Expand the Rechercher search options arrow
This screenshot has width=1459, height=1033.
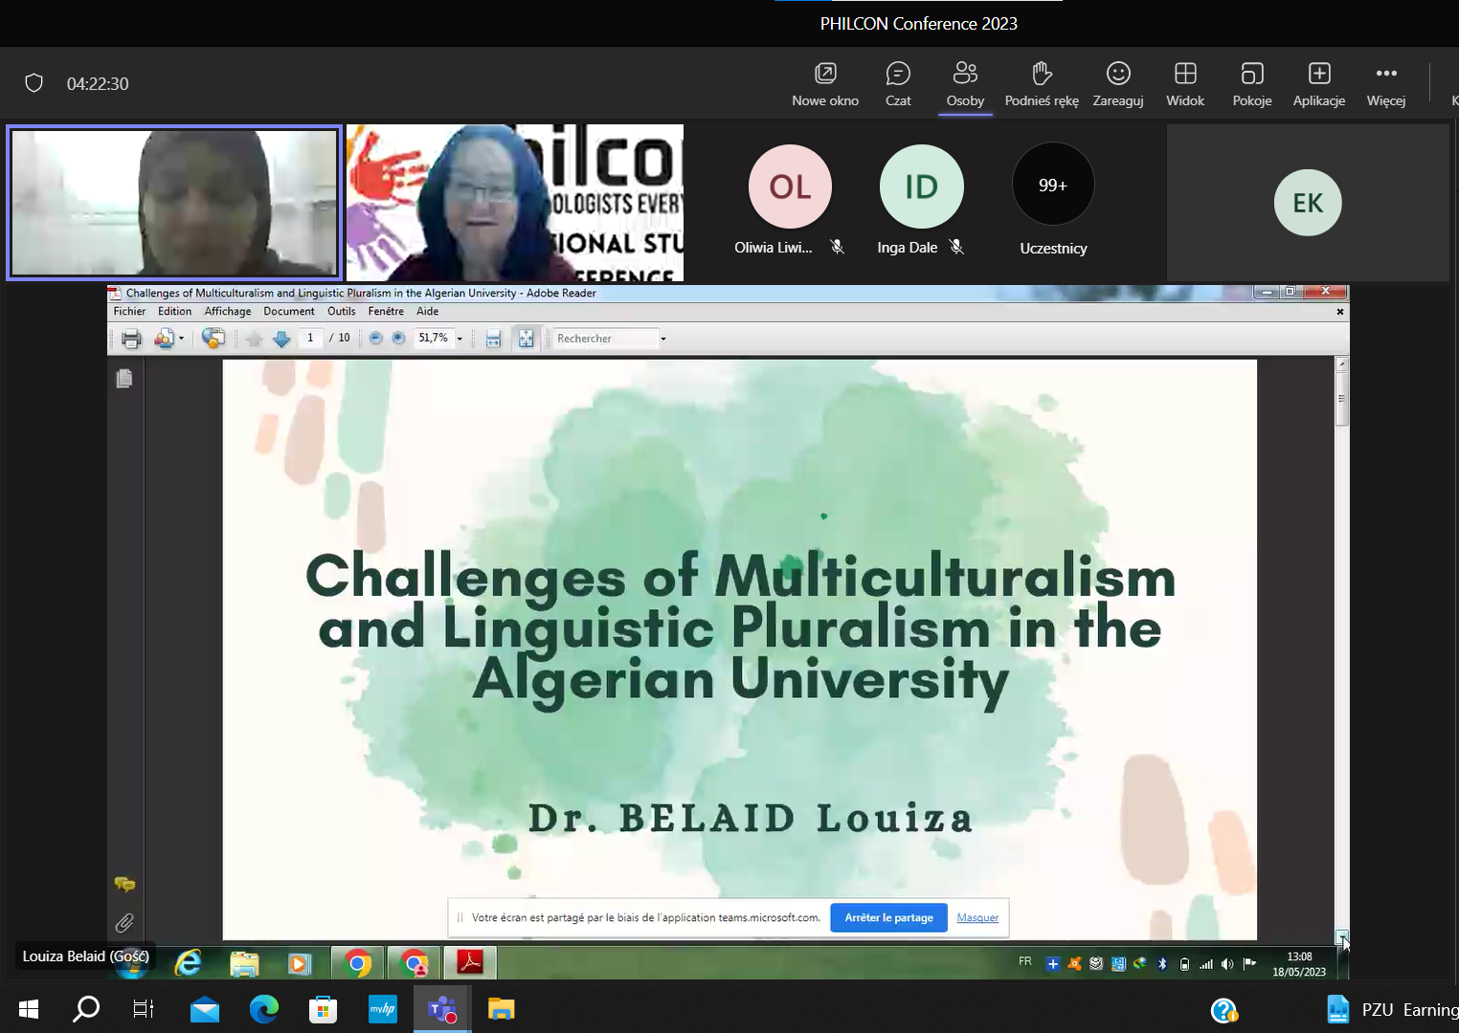pyautogui.click(x=662, y=339)
